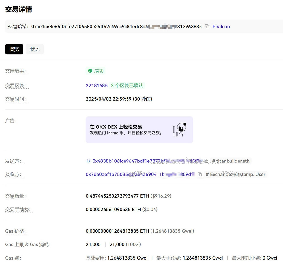283x266 pixels.
Task: Switch to the 状态 tab
Action: (x=35, y=49)
